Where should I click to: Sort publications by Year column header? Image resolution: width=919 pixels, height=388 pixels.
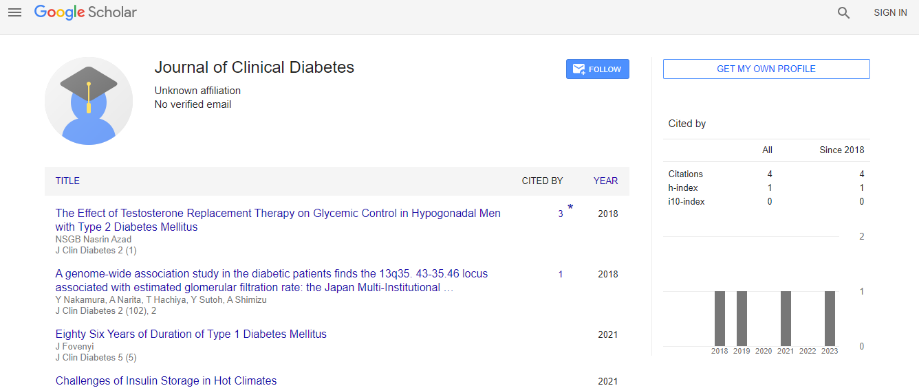tap(605, 181)
